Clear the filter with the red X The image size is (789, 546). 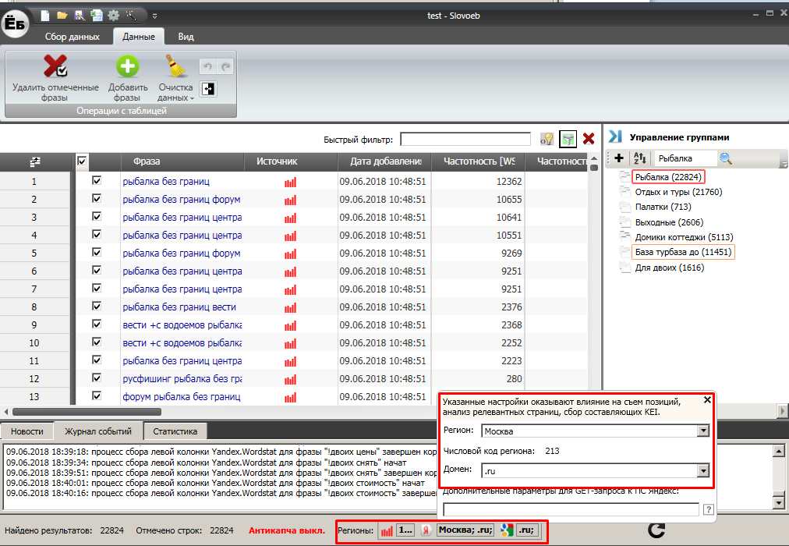point(588,139)
